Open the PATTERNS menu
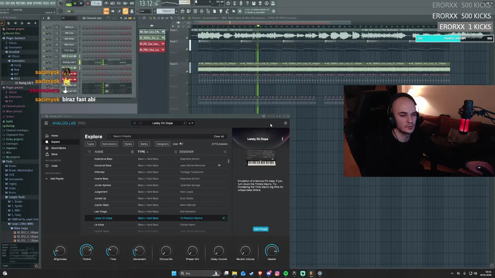This screenshot has width=495, height=278. click(21, 3)
